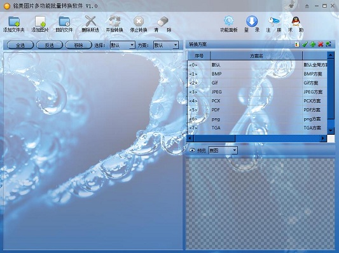Click the 删除所选 delete selected icon
The image size is (339, 253).
[x=90, y=21]
